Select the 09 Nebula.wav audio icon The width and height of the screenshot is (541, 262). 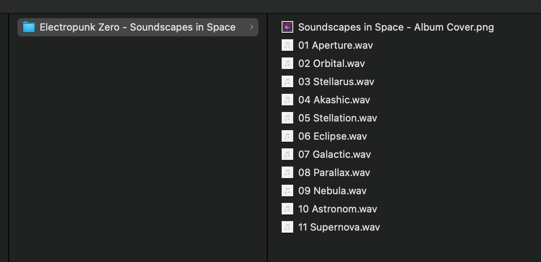[x=287, y=191]
